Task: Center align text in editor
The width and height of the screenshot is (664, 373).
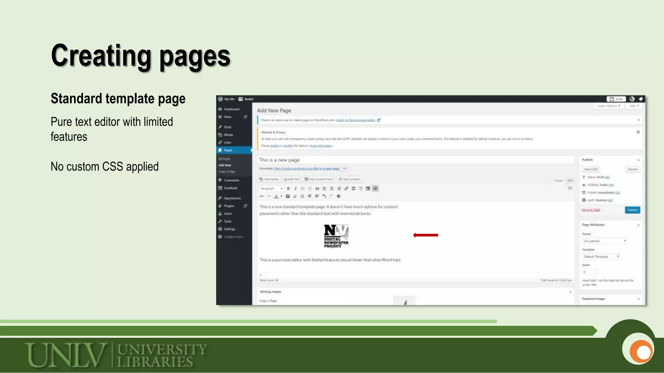Action: [x=332, y=188]
